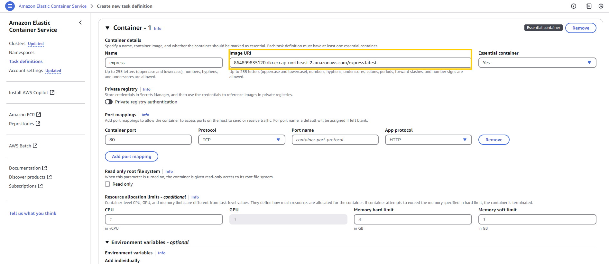Click external link icon next to Repositories
The height and width of the screenshot is (264, 609).
38,124
